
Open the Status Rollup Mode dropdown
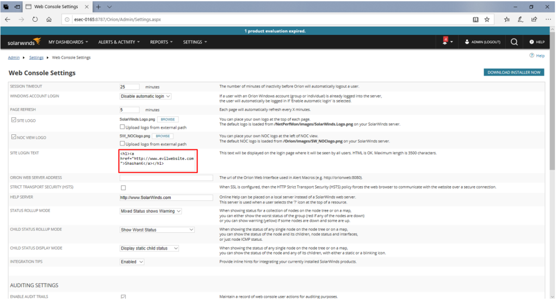coord(151,211)
